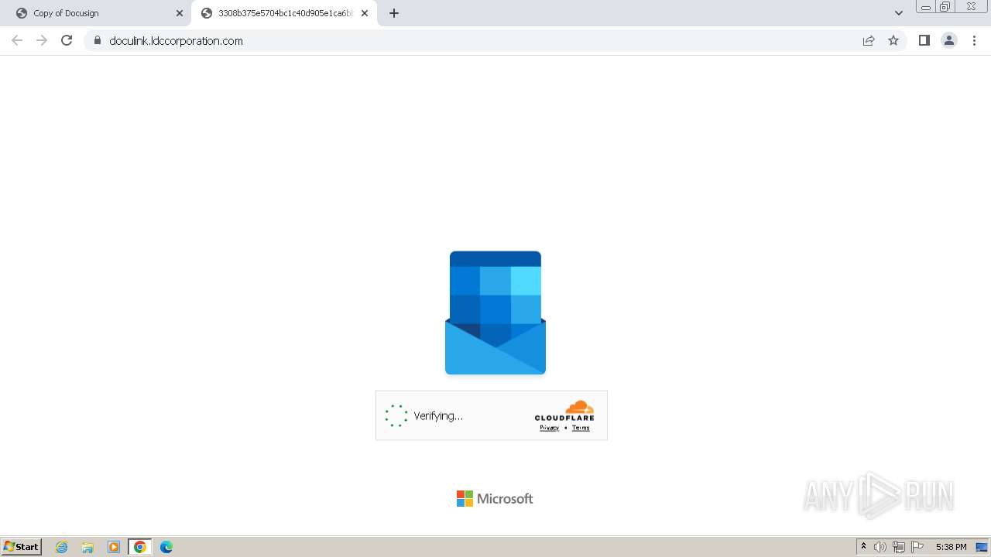Close the 3308b375e5704bc1 tab
Screen dimensions: 991x557
(365, 13)
